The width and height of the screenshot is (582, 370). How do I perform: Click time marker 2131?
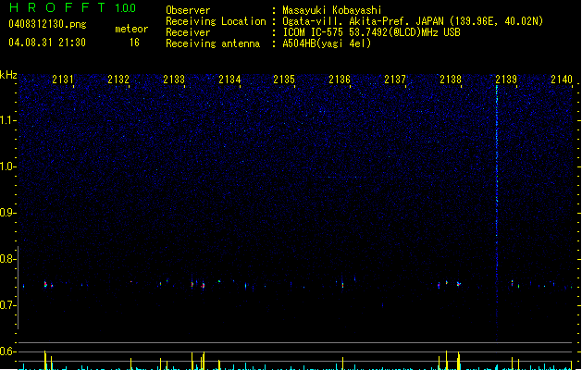(x=63, y=80)
